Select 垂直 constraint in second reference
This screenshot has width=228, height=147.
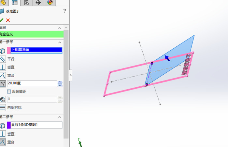[3, 134]
